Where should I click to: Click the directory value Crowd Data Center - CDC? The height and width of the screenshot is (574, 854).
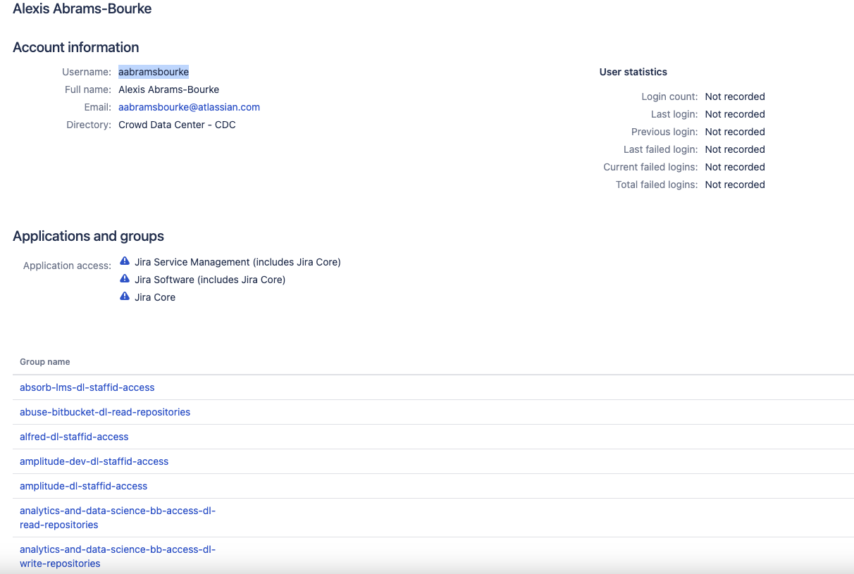[x=177, y=125]
